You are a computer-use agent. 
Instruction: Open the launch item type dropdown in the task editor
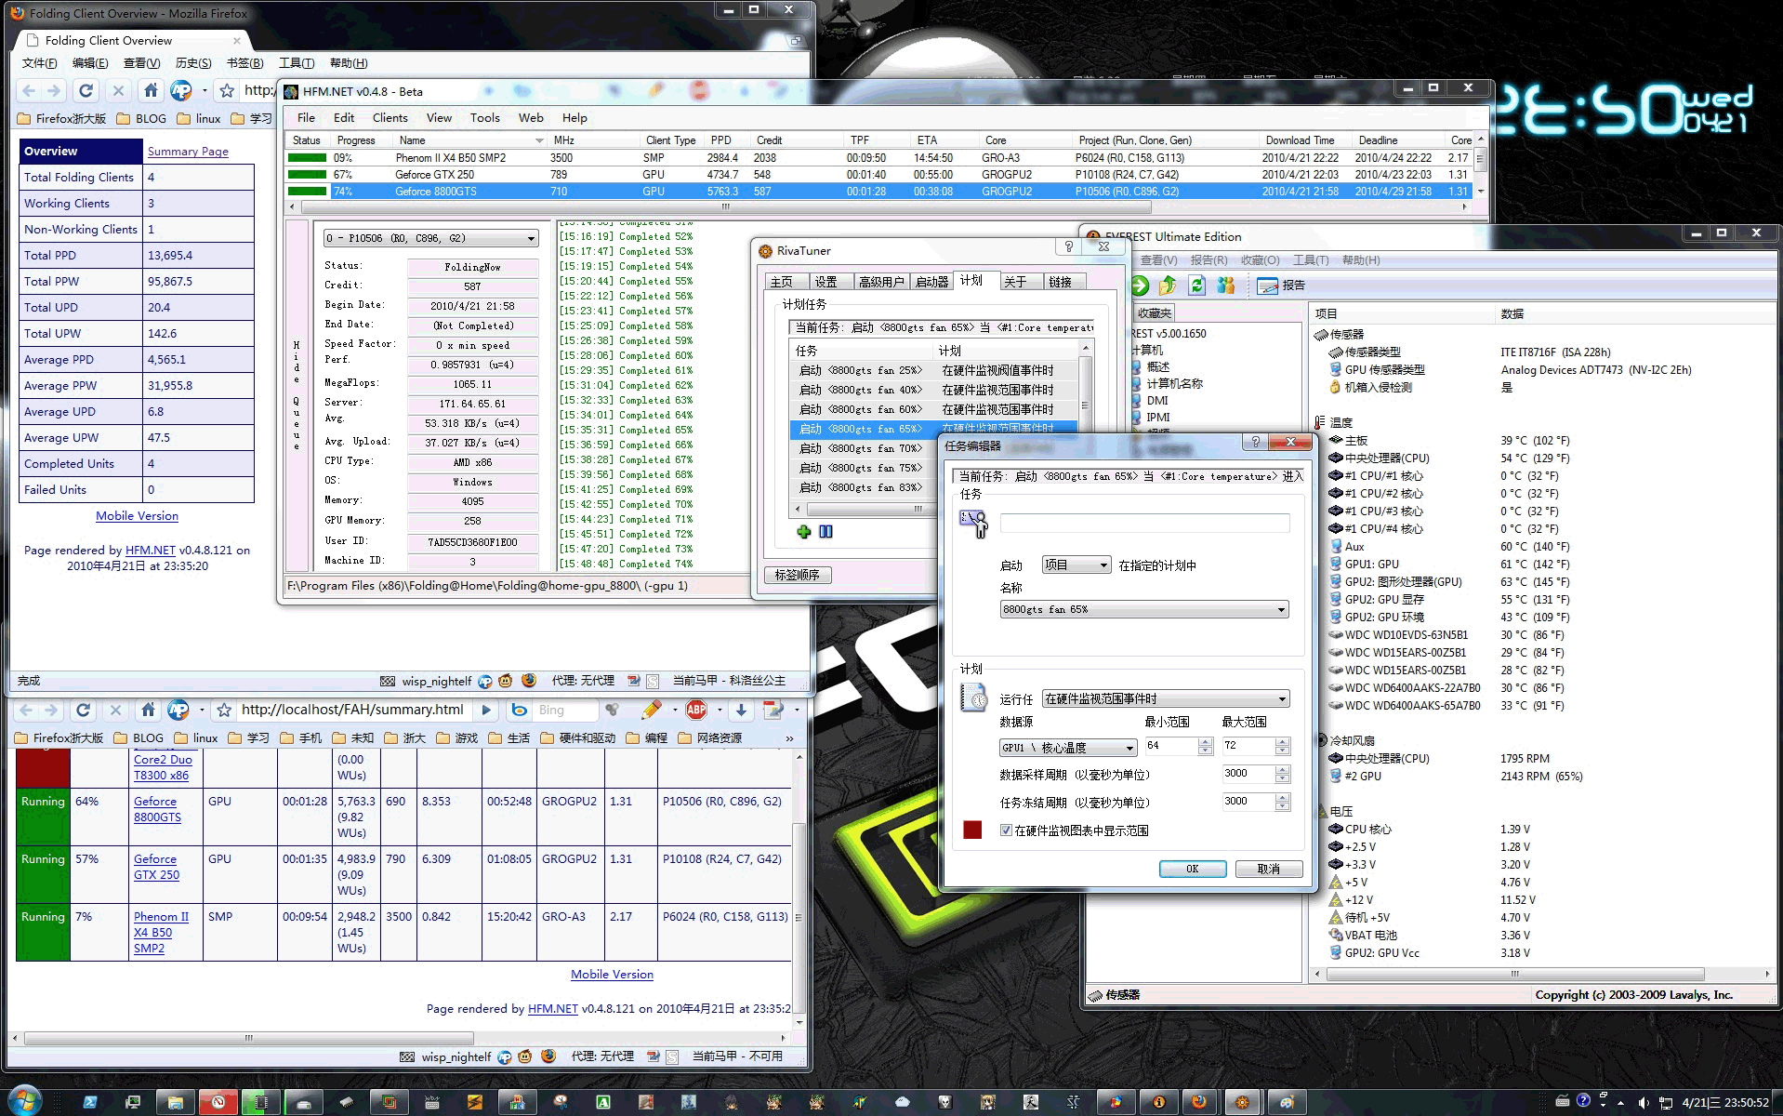1076,565
